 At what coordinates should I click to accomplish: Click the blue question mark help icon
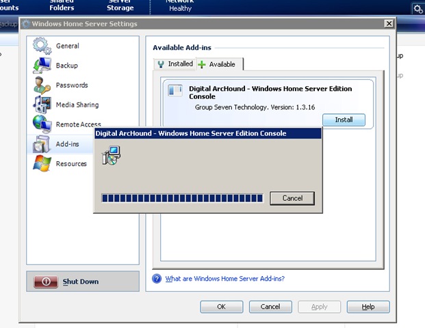click(157, 279)
